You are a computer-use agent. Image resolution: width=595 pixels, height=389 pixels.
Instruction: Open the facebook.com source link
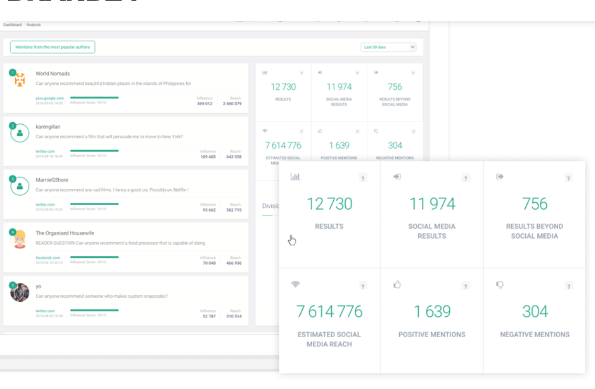coord(47,257)
